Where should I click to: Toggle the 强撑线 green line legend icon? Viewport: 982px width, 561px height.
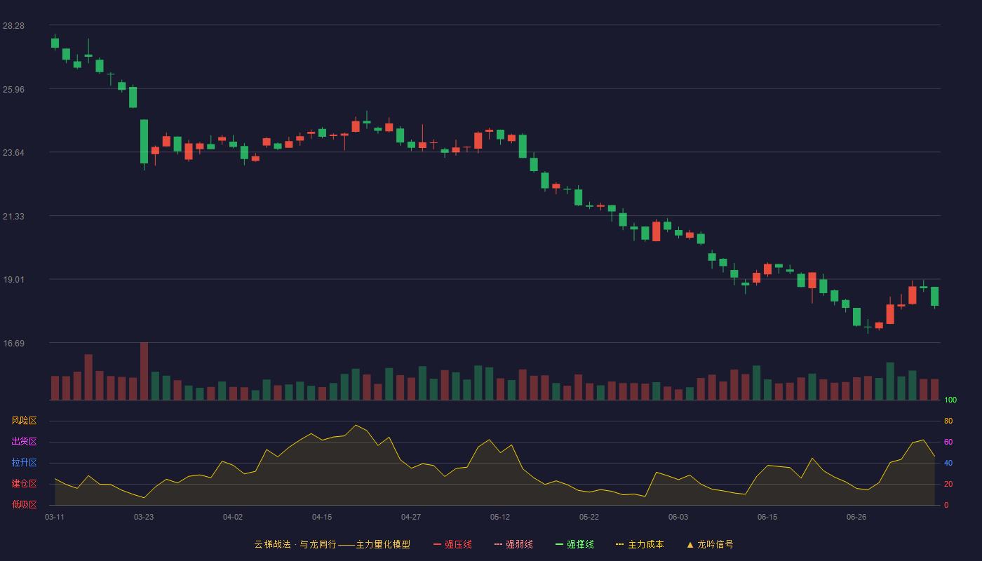tap(559, 544)
